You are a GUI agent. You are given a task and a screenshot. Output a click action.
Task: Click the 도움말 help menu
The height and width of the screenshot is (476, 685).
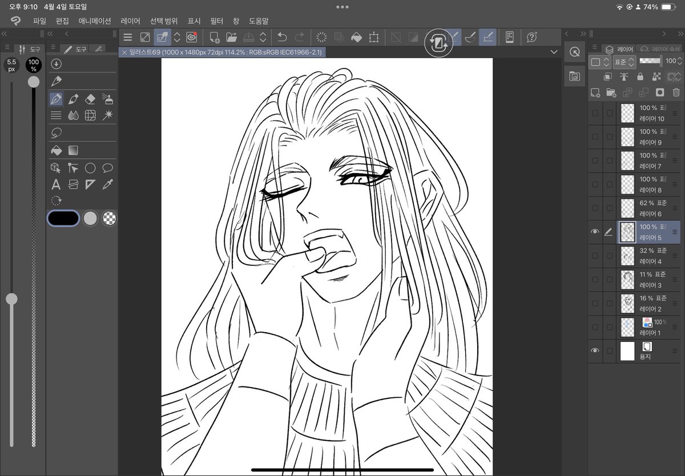click(x=259, y=21)
